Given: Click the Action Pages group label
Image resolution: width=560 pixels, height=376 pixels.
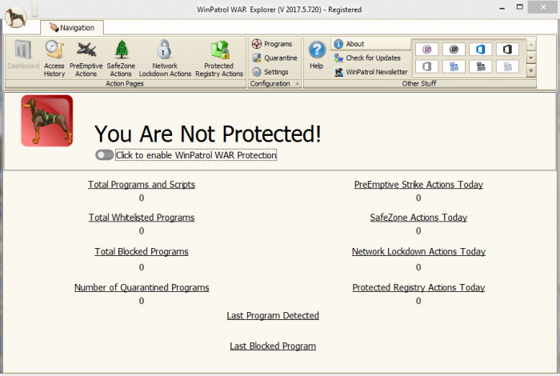Looking at the screenshot, I should click(x=125, y=83).
